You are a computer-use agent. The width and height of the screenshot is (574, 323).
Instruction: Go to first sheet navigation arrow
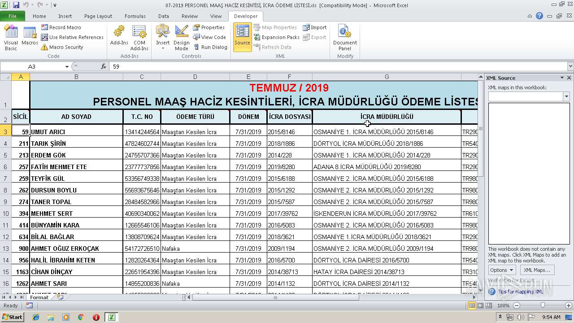[4, 297]
